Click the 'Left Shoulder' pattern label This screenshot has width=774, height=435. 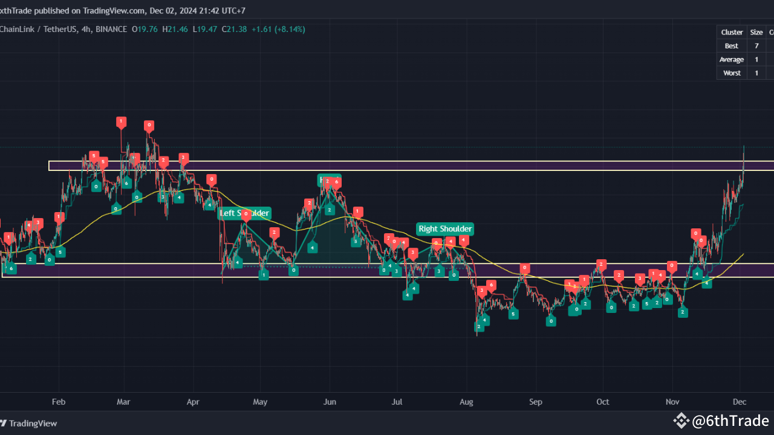(244, 213)
